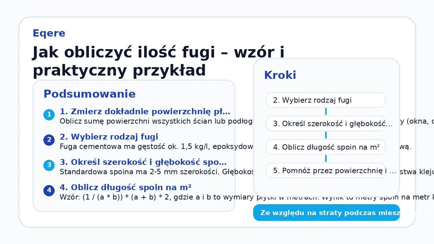
Task: Select Kroki step 4. Oblicz długość spoin
Action: 325,147
